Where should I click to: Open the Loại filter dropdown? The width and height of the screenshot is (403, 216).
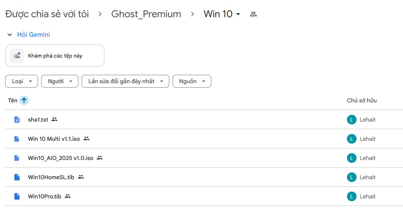click(22, 81)
